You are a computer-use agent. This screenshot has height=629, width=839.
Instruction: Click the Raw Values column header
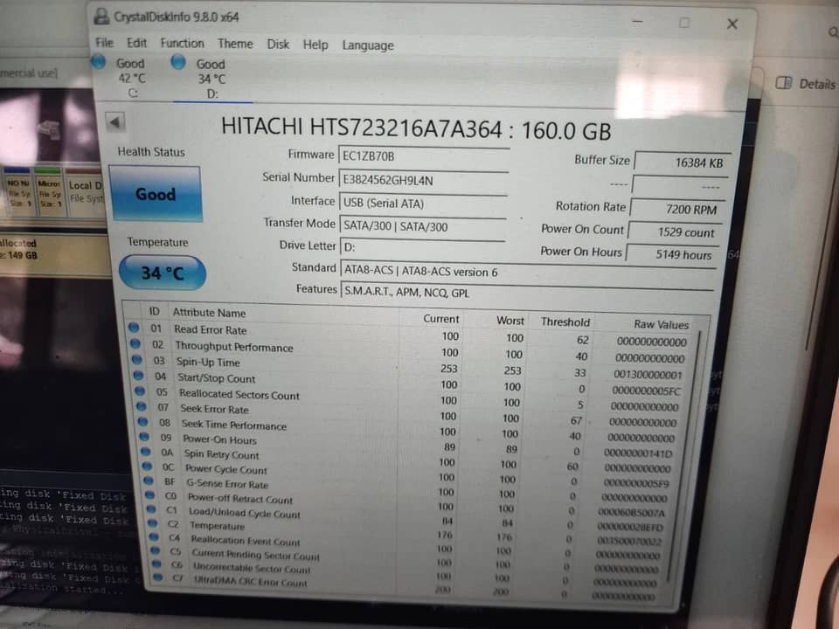662,324
